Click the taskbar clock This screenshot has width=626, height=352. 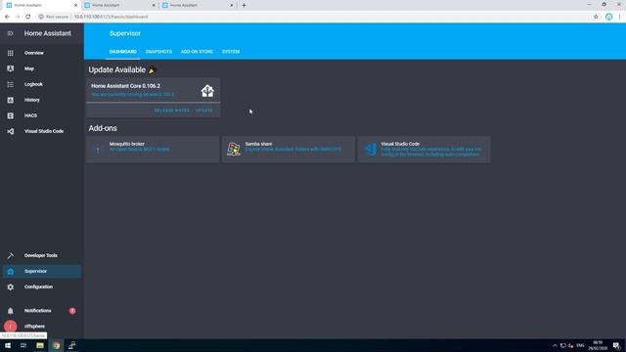coord(598,345)
